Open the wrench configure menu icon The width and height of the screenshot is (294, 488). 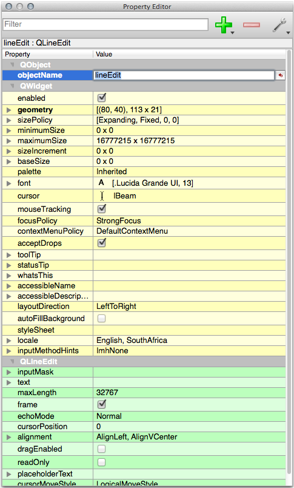(279, 25)
